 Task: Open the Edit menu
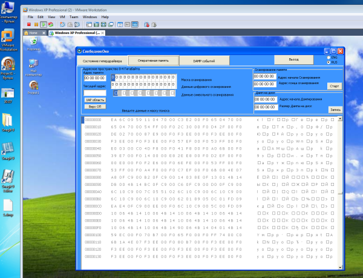pyautogui.click(x=41, y=17)
